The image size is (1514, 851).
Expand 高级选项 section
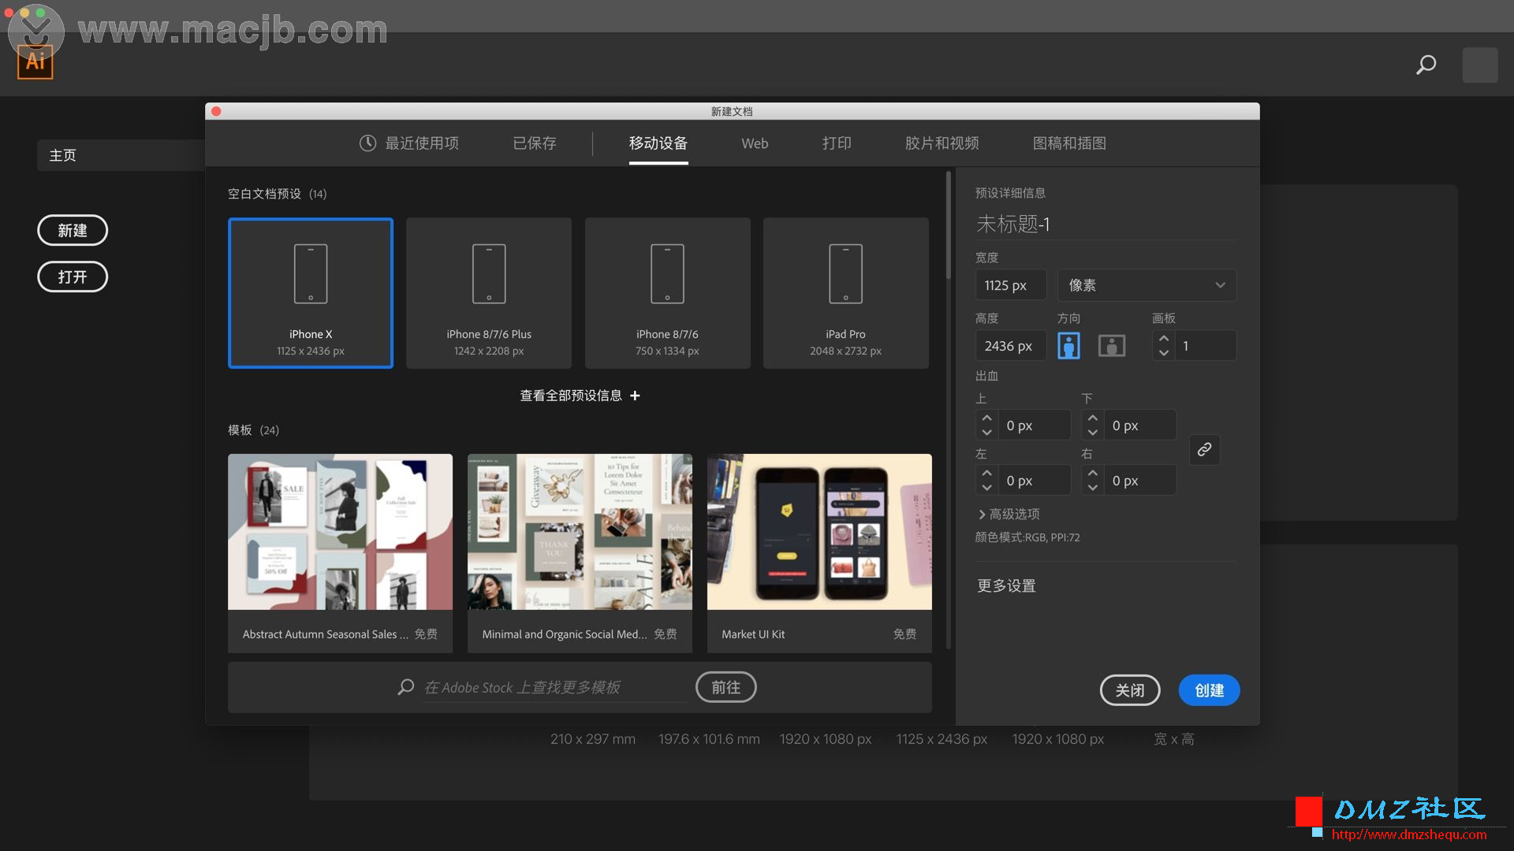(1009, 514)
